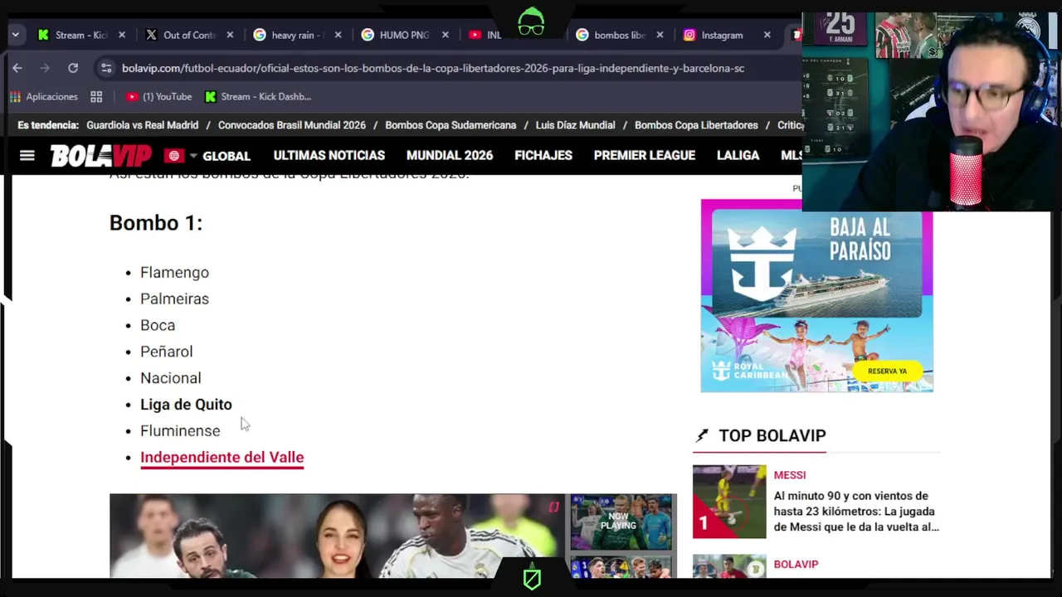Screen dimensions: 1062x597
Task: Open the BOLAVIP category label under Top
Action: [x=796, y=564]
